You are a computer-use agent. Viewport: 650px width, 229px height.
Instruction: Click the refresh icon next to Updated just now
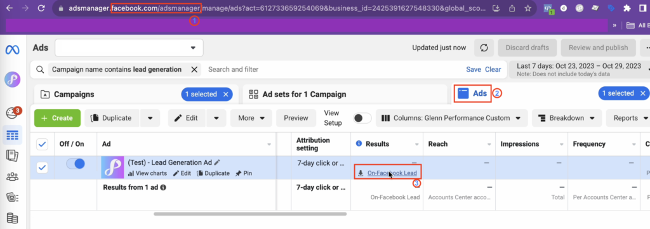coord(484,48)
